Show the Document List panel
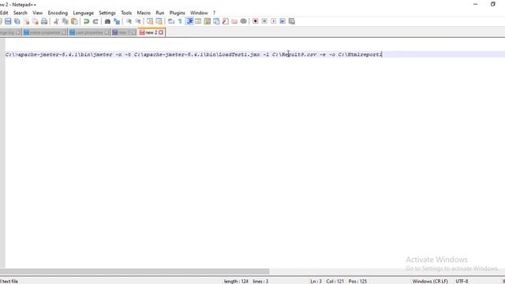505x284 pixels. tap(216, 21)
